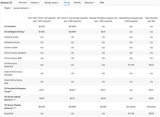Click Standard-Infrequent Access GET price $0.001

(72, 90)
